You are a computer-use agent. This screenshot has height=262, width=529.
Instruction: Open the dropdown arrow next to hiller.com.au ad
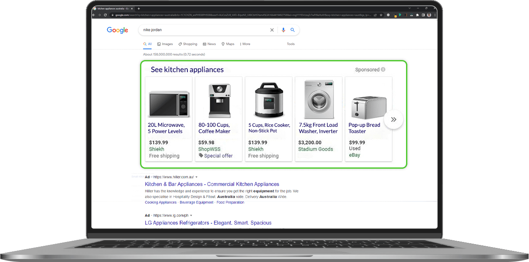coord(196,177)
